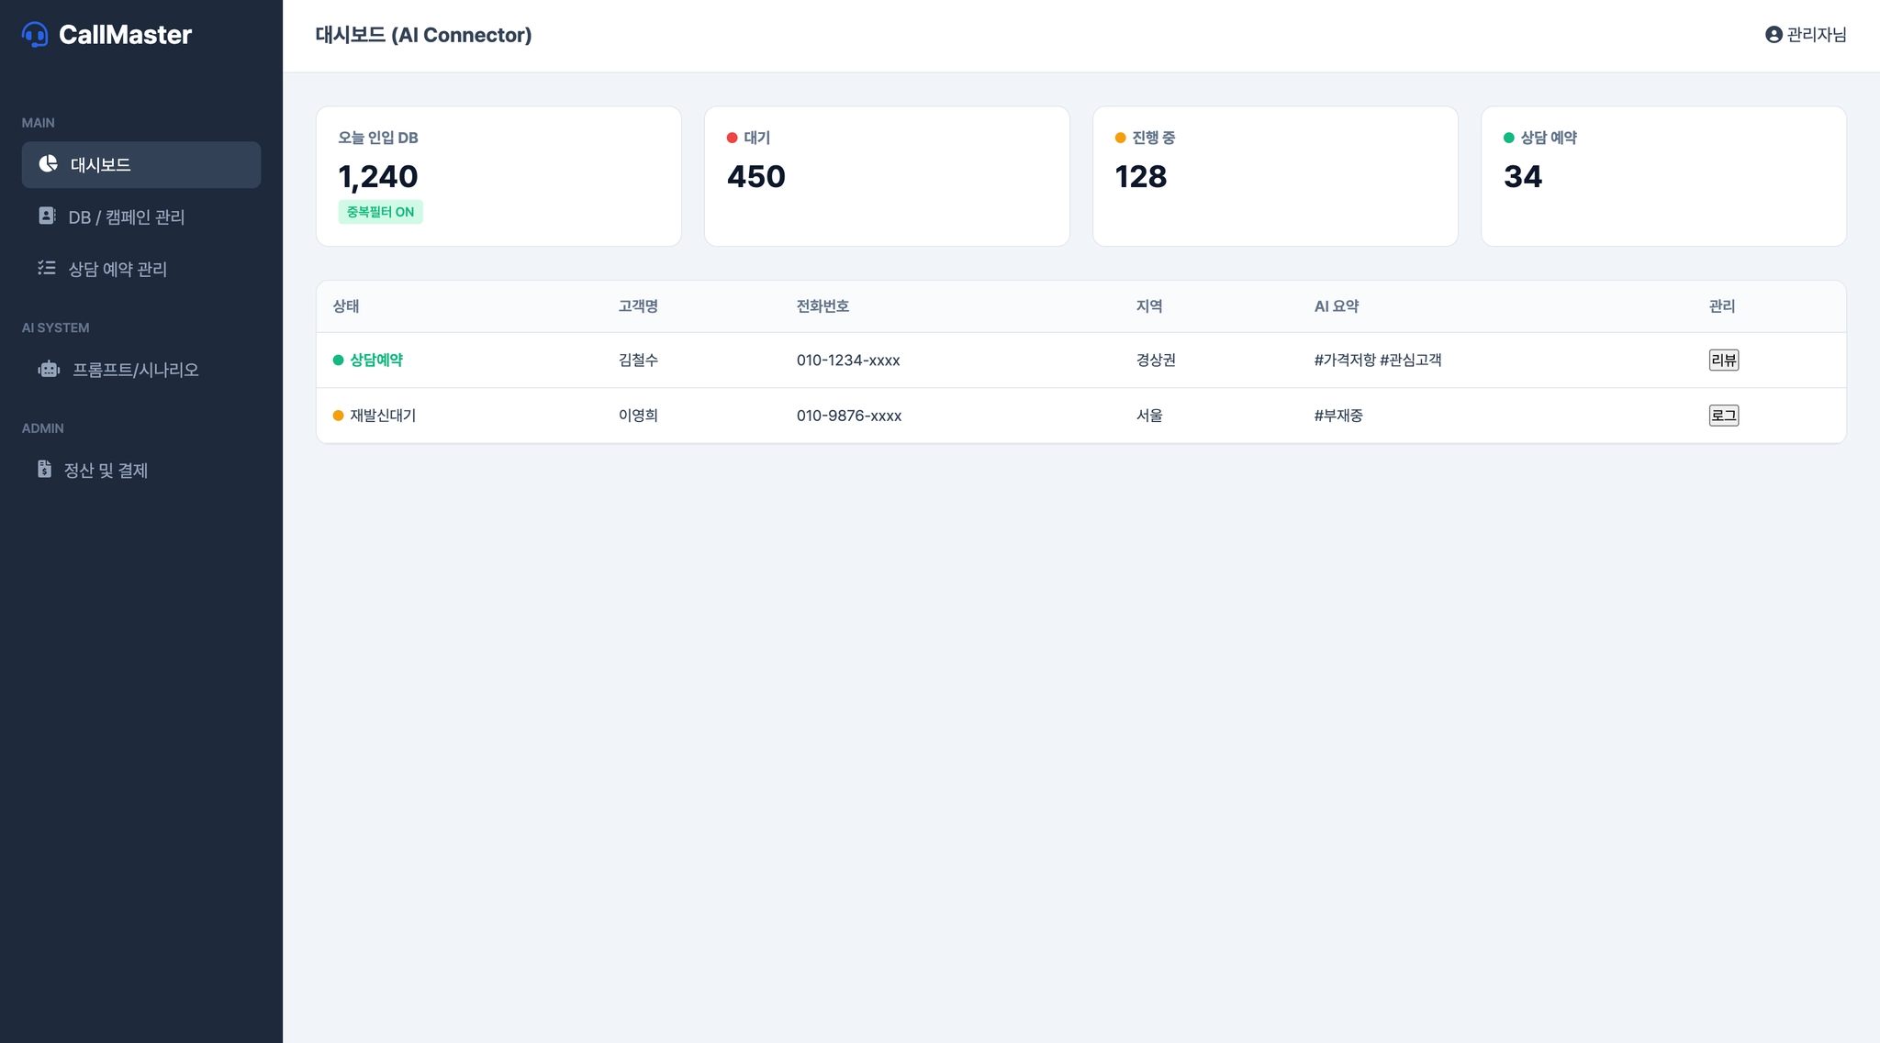Select the 상담 예약 stat card
Image resolution: width=1880 pixels, height=1043 pixels.
tap(1662, 176)
